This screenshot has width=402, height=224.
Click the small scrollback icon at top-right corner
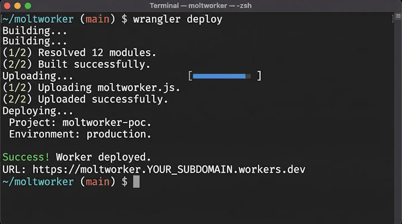398,16
